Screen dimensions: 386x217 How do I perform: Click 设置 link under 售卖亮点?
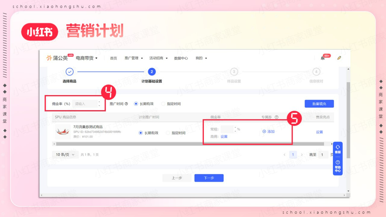click(x=319, y=132)
